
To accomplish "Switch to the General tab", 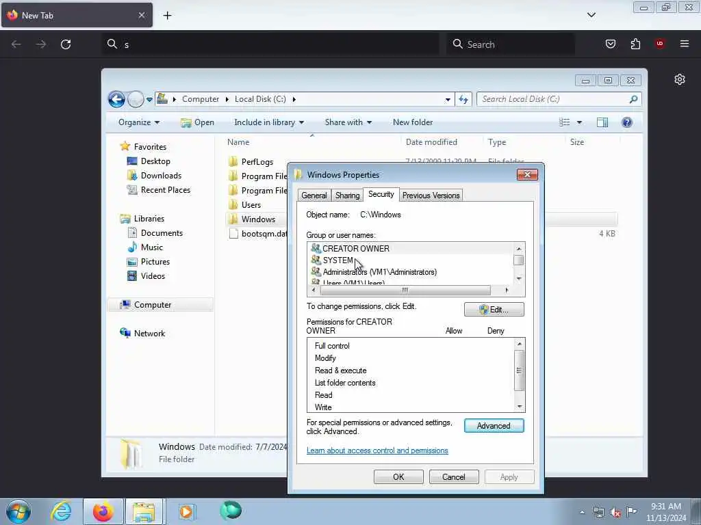I will pos(314,196).
